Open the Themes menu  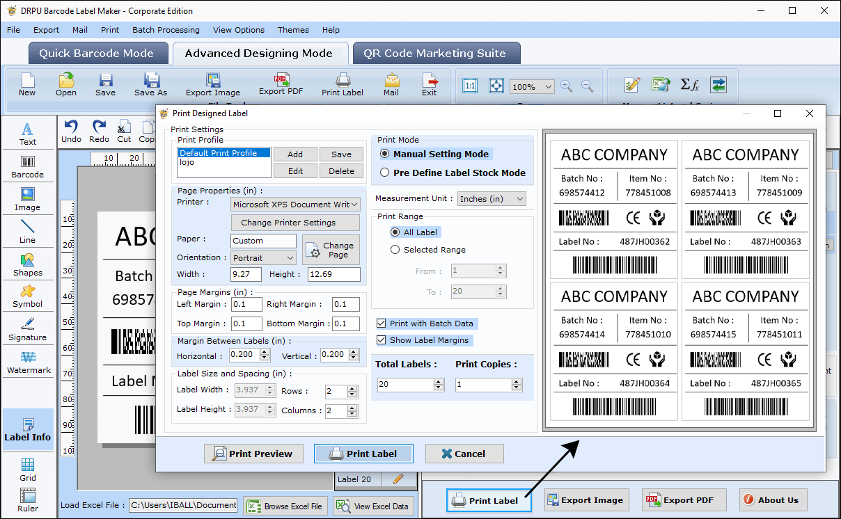(x=293, y=30)
